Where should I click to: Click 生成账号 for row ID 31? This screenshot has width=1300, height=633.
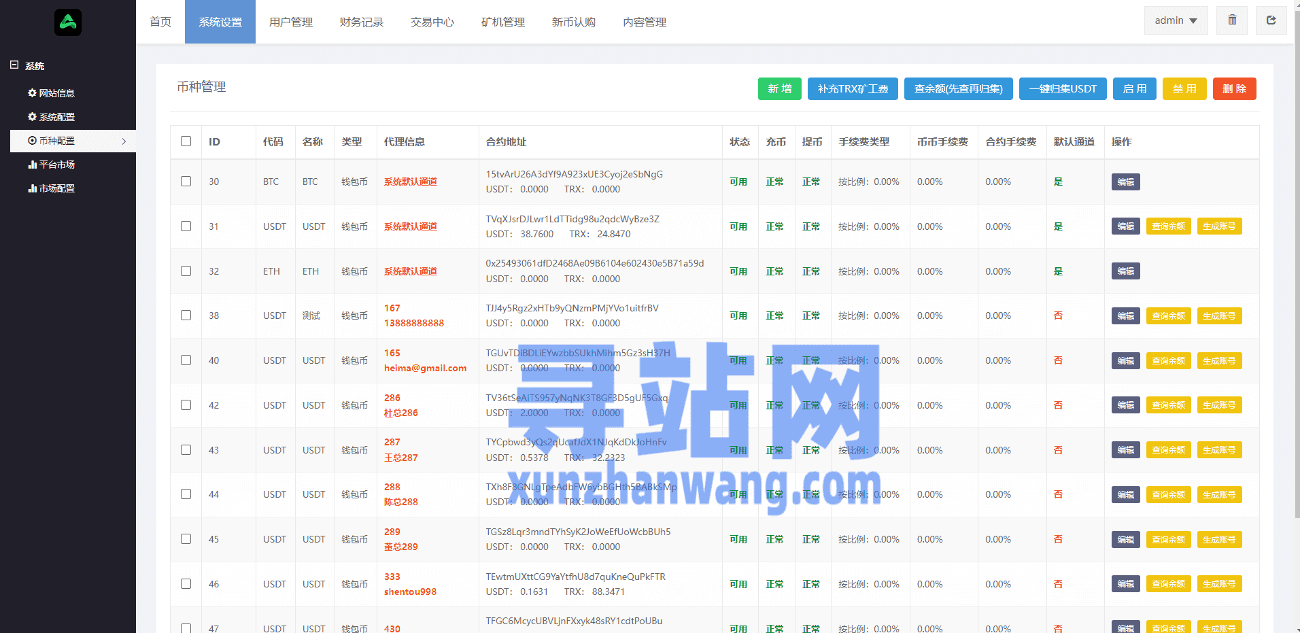pyautogui.click(x=1219, y=226)
